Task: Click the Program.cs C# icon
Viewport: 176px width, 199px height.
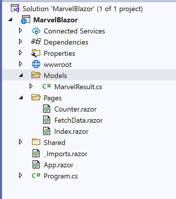Action: point(36,176)
